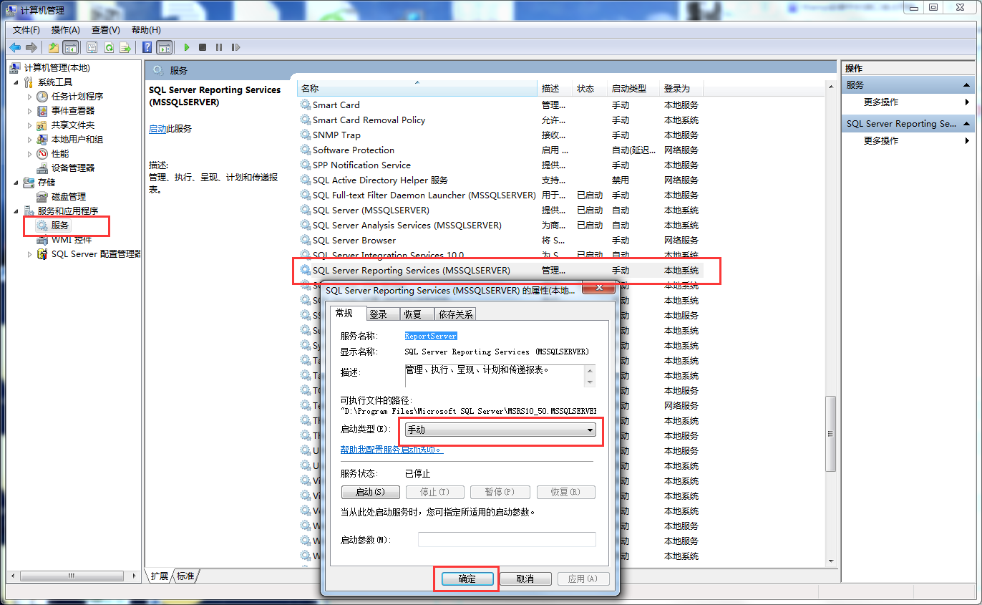Open the 文件(F) menu
Image resolution: width=982 pixels, height=605 pixels.
coord(26,29)
